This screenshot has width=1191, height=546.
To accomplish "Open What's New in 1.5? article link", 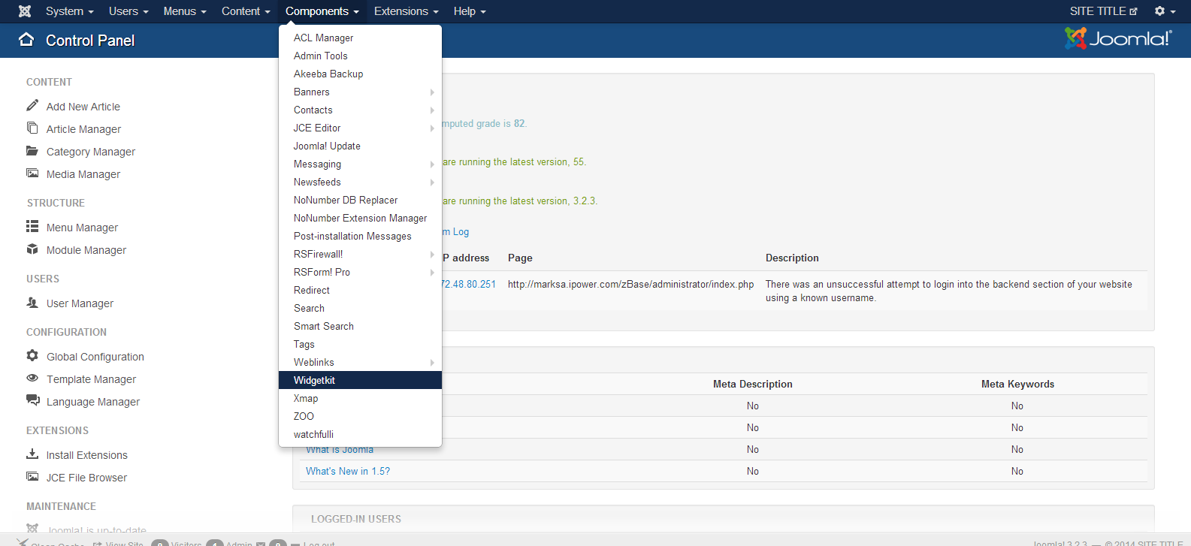I will (348, 471).
